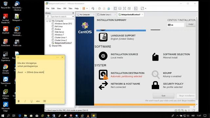
Task: Open File Explorer from taskbar
Action: click(26, 116)
